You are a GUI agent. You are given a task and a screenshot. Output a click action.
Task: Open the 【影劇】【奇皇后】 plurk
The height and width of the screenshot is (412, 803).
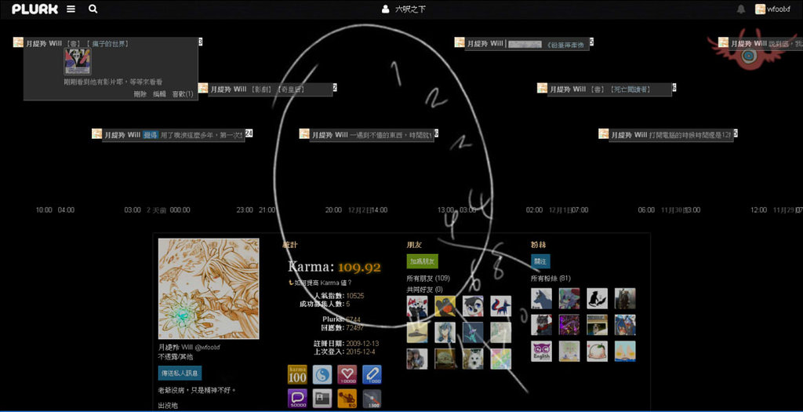click(271, 89)
